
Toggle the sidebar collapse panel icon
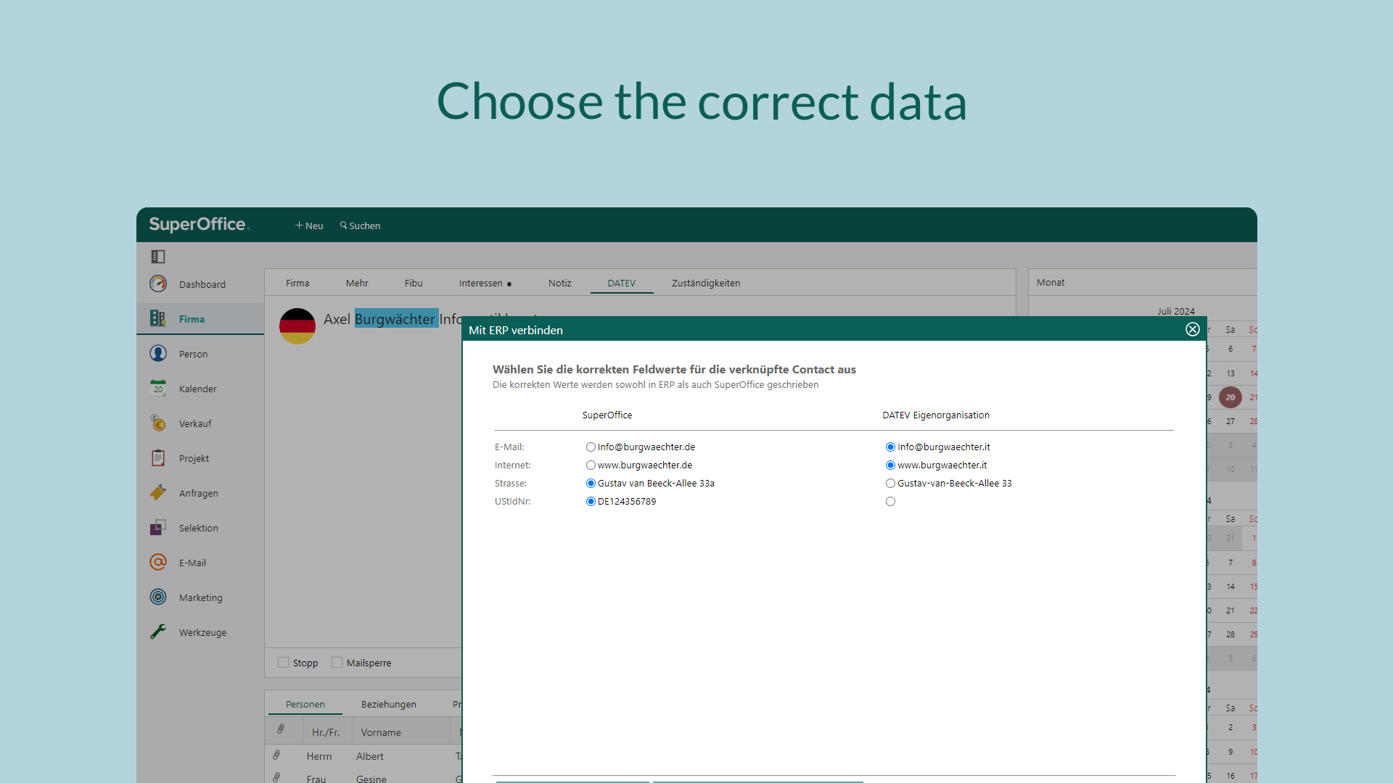[x=158, y=257]
